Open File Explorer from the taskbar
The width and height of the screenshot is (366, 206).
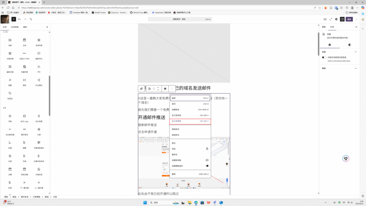(189, 203)
